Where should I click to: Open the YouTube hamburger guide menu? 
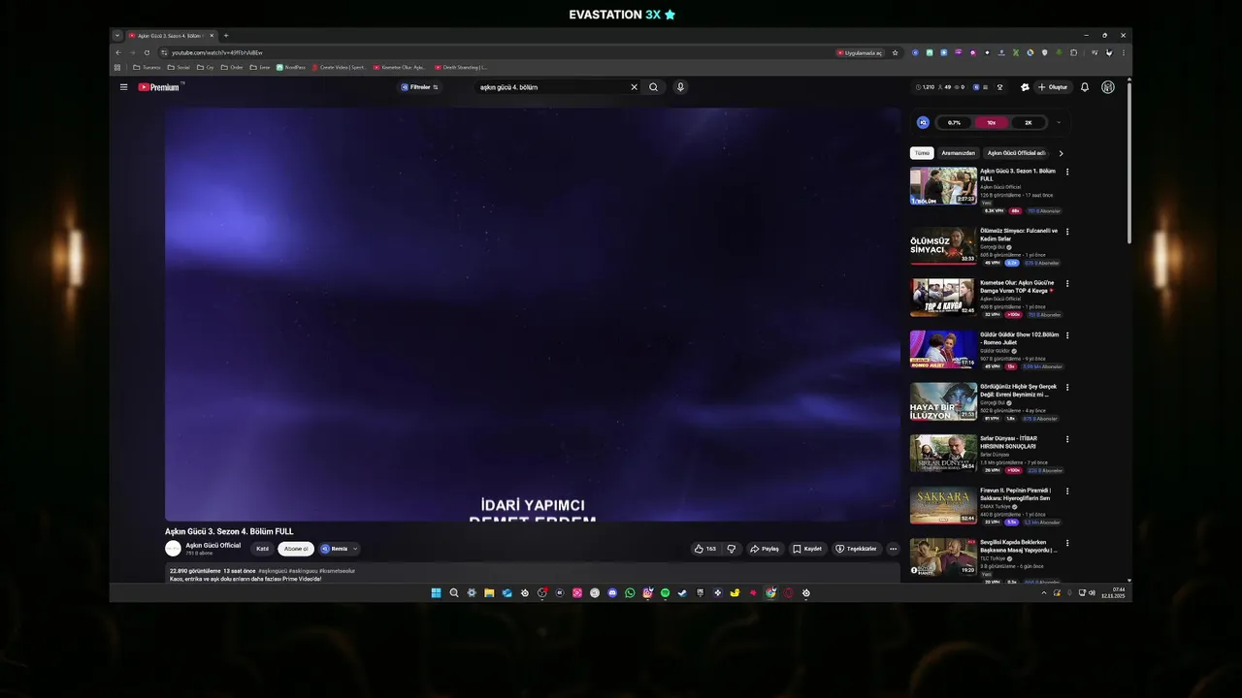click(x=123, y=87)
